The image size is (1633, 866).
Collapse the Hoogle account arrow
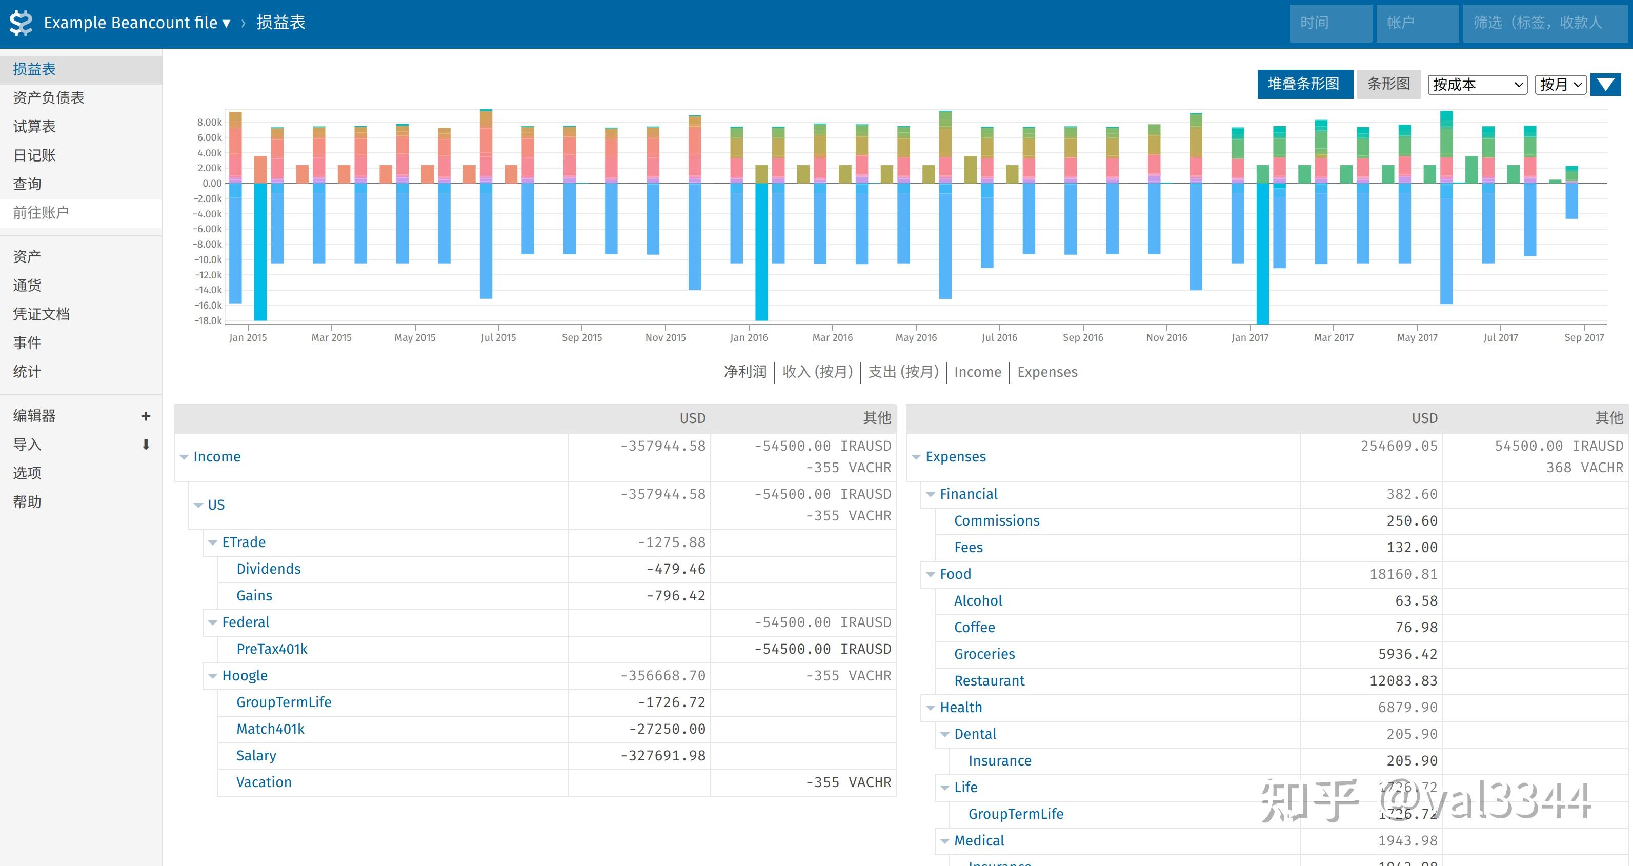pos(213,676)
